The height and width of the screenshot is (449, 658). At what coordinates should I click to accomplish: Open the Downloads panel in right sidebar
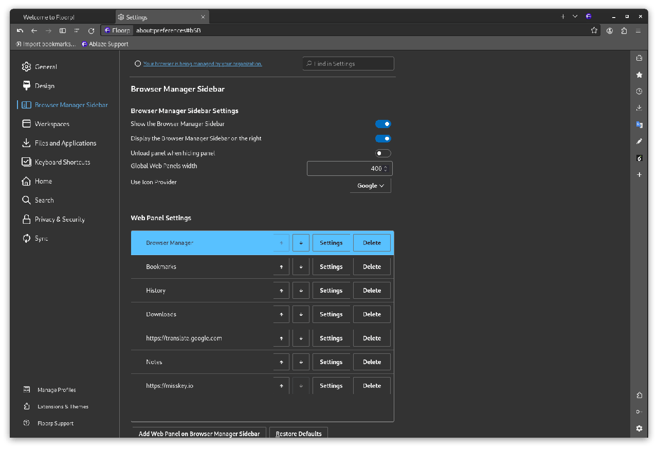(639, 107)
